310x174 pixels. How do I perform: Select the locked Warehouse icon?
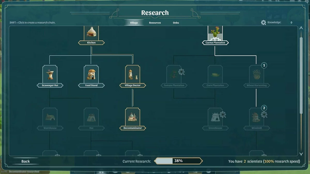point(50,117)
